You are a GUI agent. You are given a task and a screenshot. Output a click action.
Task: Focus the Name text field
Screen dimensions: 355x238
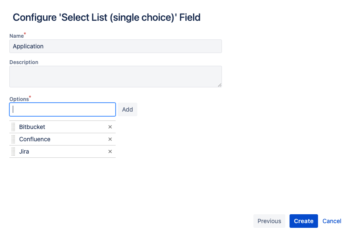pos(116,46)
